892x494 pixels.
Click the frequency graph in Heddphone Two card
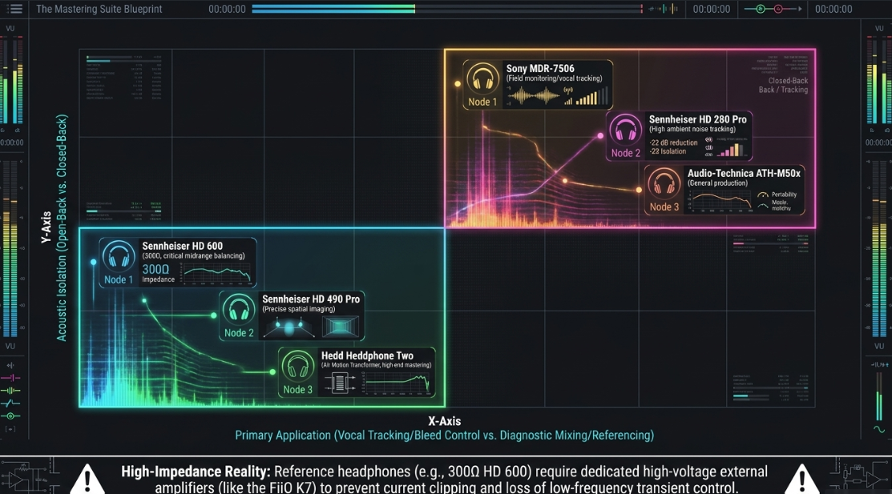397,384
